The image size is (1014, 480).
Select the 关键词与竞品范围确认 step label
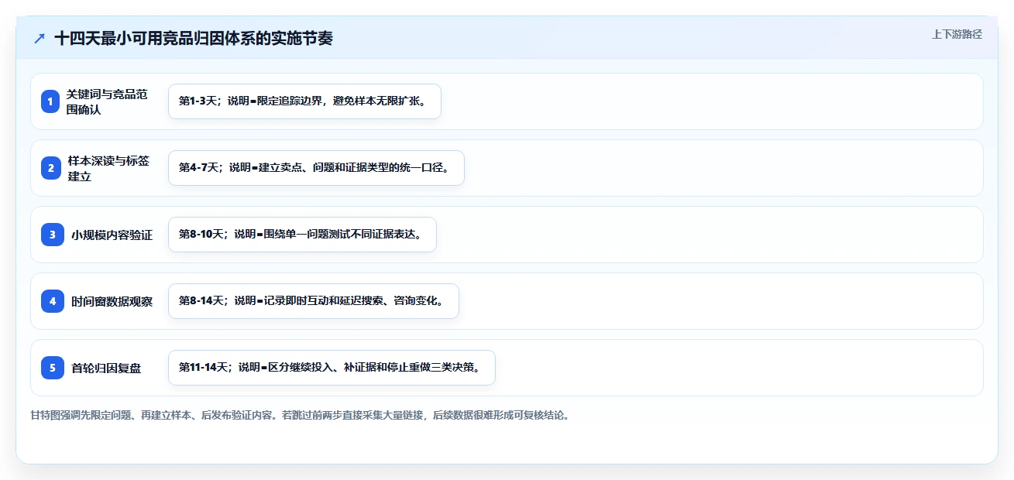pyautogui.click(x=107, y=101)
